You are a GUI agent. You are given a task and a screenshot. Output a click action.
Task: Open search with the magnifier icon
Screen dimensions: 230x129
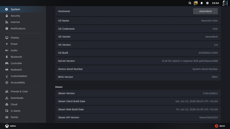pos(190,3)
